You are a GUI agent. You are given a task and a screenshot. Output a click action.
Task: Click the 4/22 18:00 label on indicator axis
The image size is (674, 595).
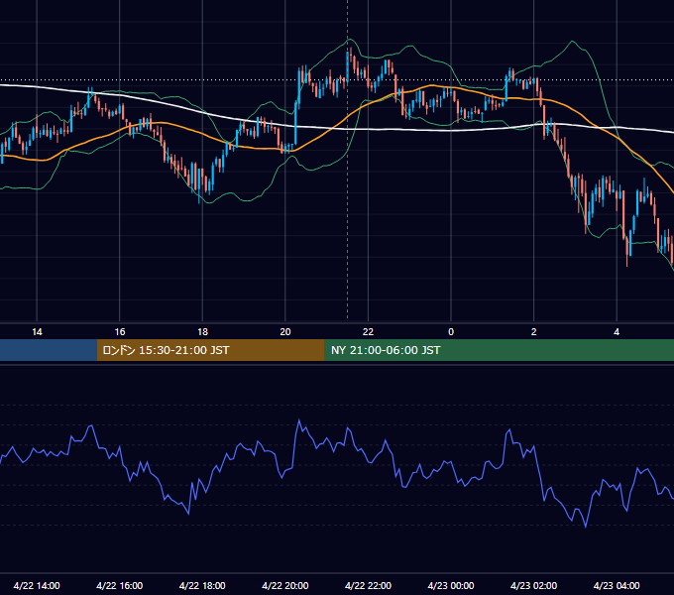click(x=202, y=585)
